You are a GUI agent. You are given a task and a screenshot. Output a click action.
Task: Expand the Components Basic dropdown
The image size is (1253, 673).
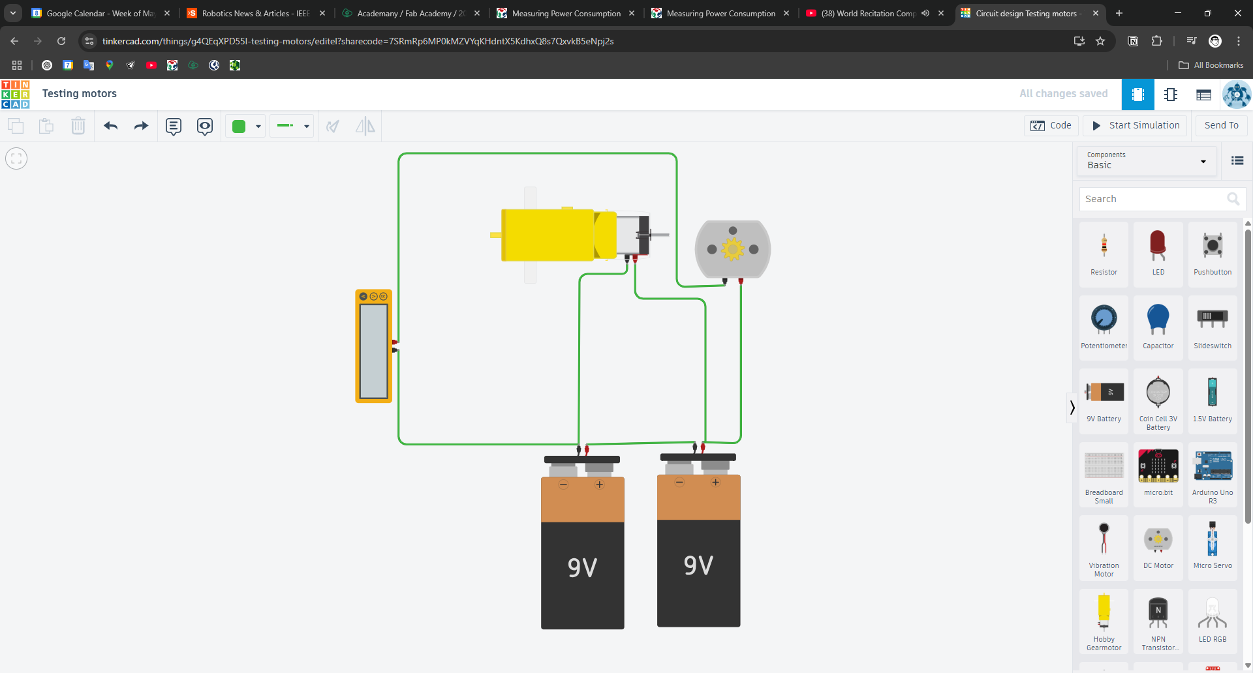pos(1147,160)
